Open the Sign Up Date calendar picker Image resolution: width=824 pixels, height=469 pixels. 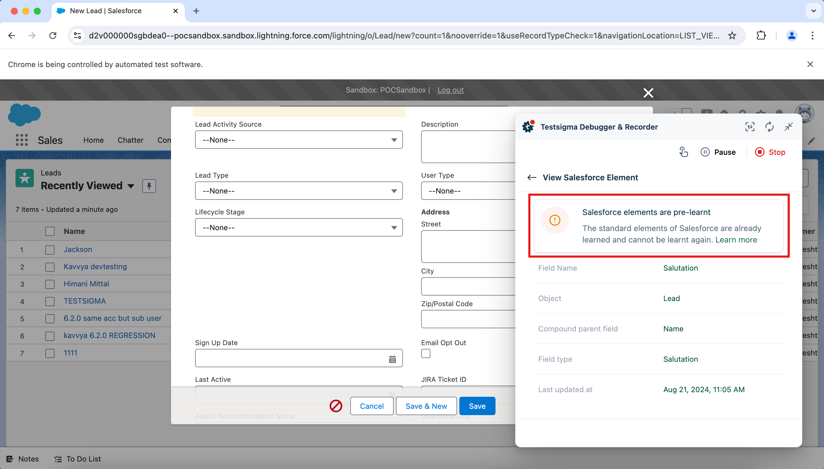tap(392, 359)
